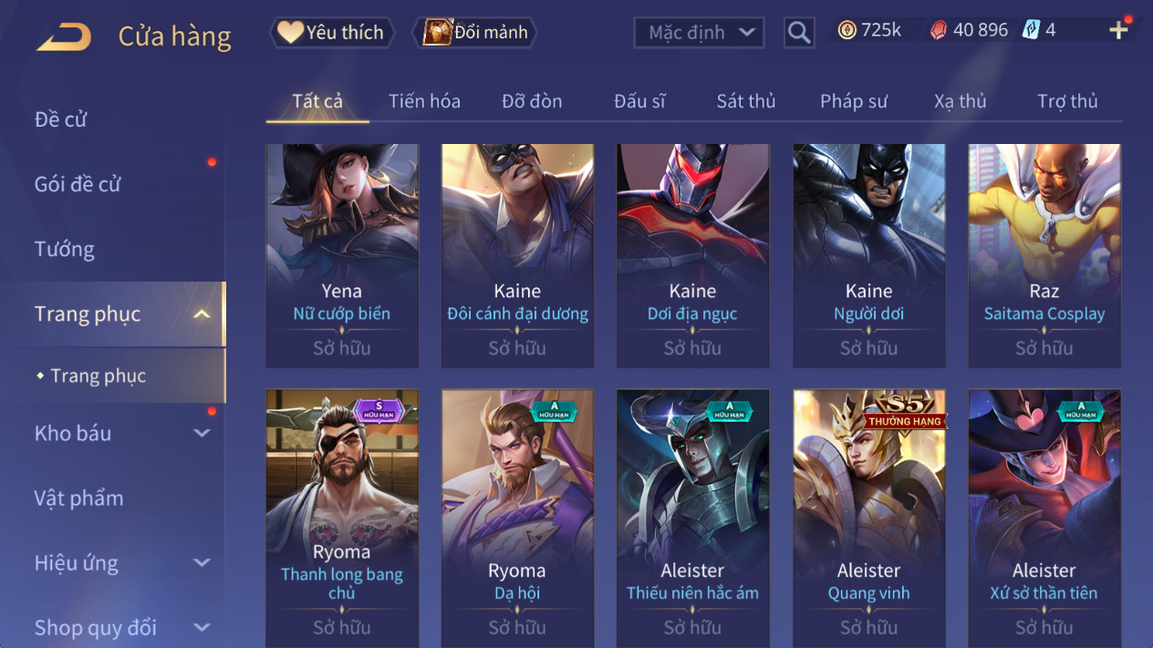Select the Raz Saitama Cosplay skin card

point(1044,256)
